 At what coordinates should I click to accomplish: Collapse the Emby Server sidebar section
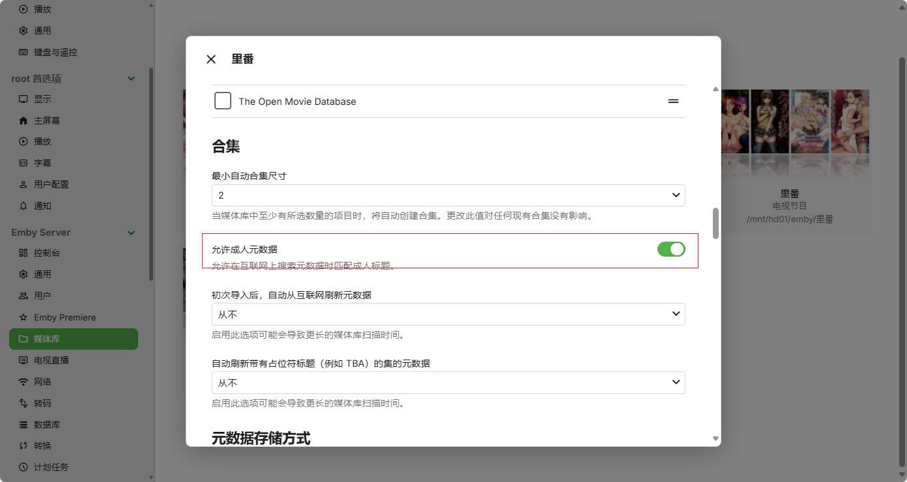131,233
